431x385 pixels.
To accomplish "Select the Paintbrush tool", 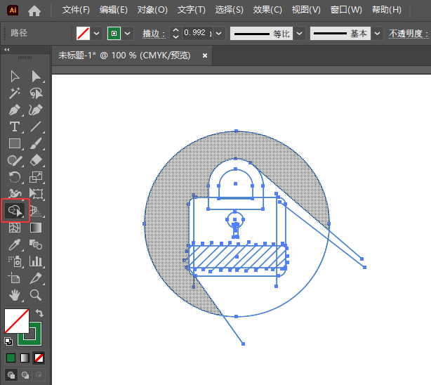I will [36, 143].
